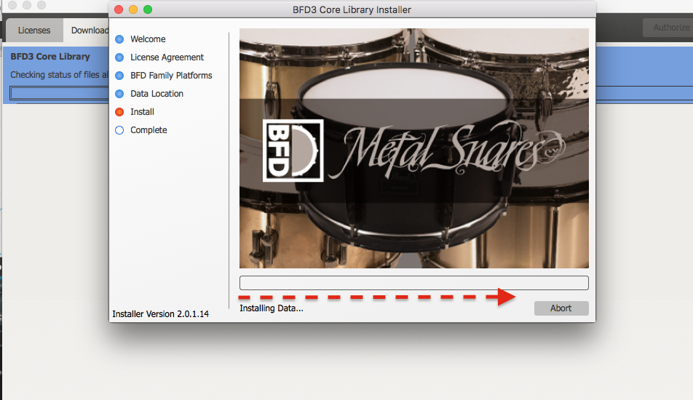Click the Welcome step label
Image resolution: width=693 pixels, height=400 pixels.
click(148, 39)
